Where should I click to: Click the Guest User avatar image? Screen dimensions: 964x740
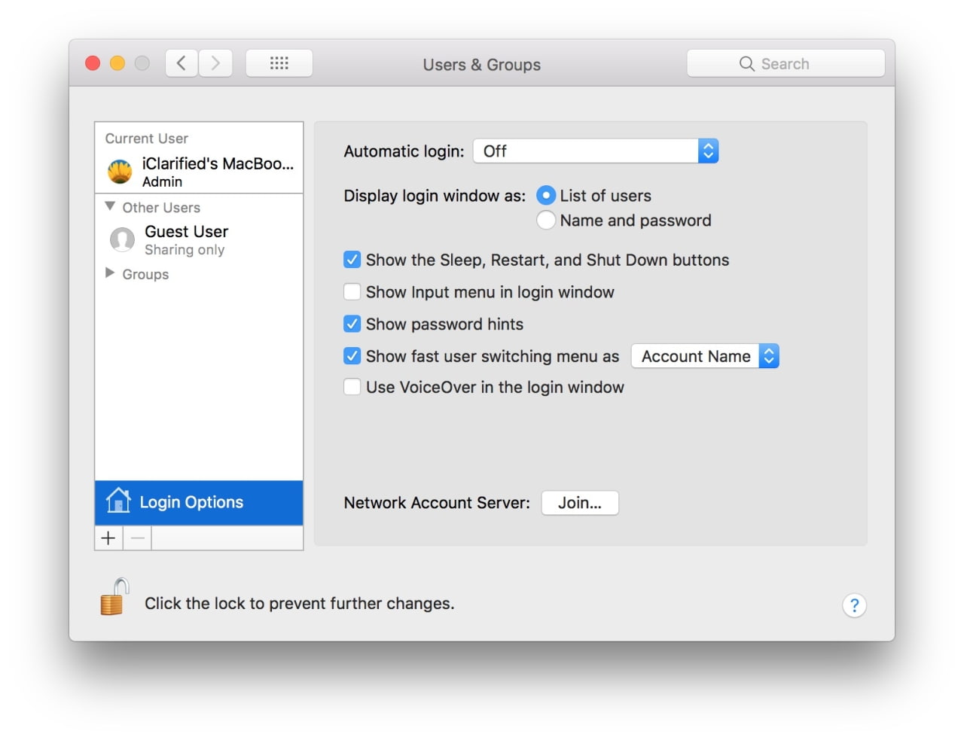122,239
